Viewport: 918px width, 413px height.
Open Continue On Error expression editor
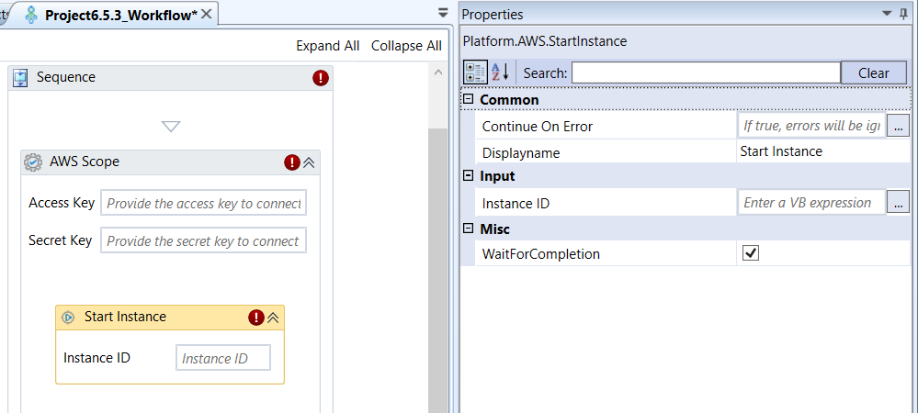[x=898, y=126]
